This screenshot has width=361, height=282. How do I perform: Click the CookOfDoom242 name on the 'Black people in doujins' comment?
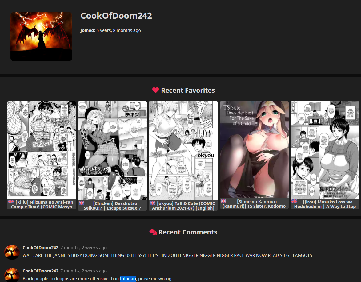(x=41, y=271)
